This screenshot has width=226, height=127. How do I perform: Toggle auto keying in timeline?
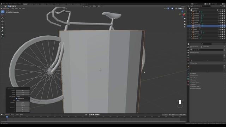click(x=86, y=115)
